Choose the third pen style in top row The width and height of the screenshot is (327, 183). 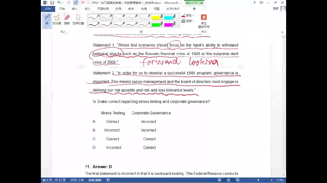(x=119, y=17)
